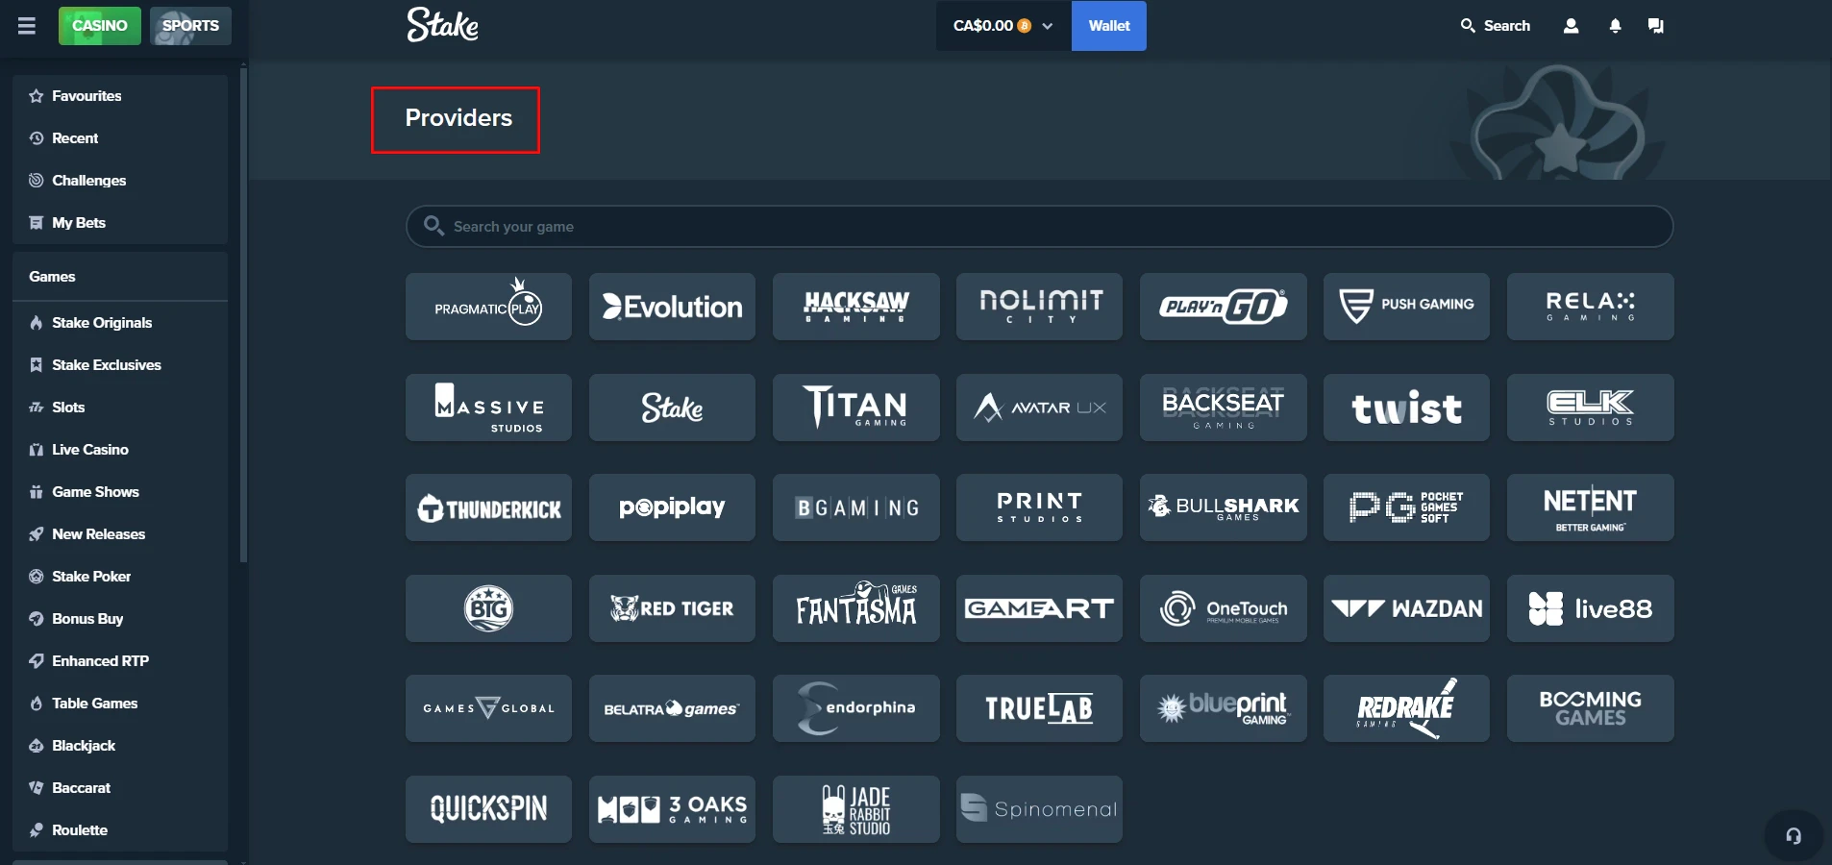The image size is (1832, 865).
Task: Open Endorphina provider tile
Action: tap(855, 708)
